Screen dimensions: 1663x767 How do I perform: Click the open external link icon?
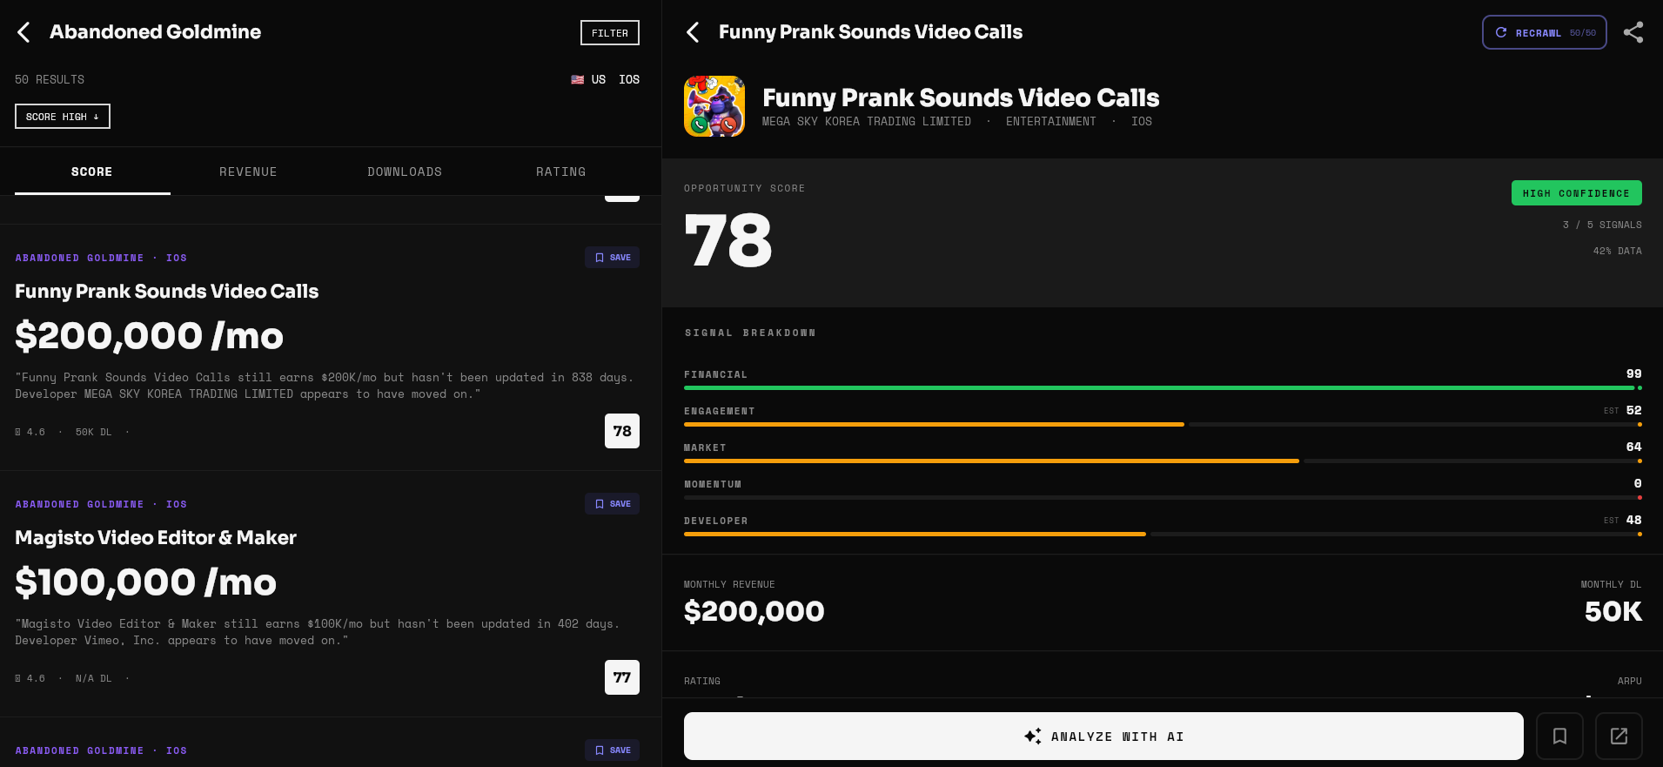(1619, 737)
